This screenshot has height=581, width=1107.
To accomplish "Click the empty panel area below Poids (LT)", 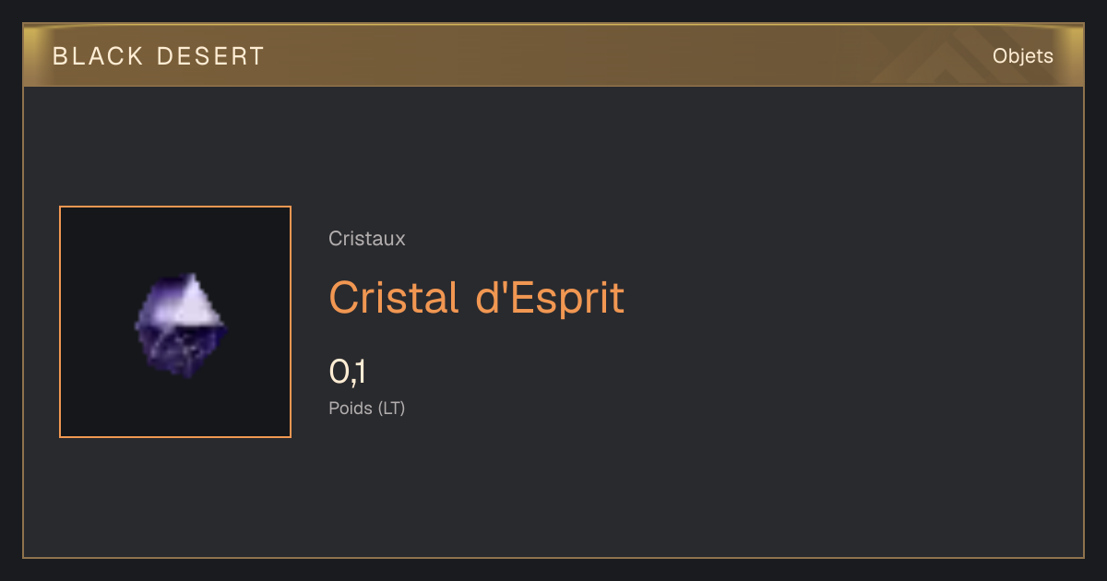I will [x=553, y=489].
